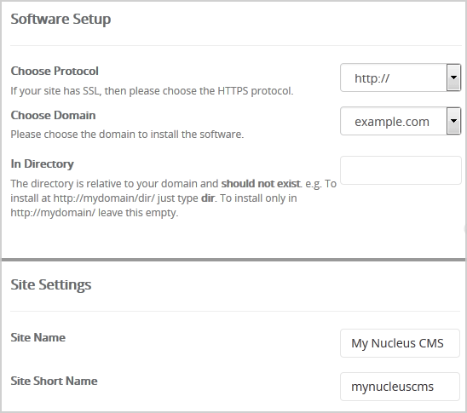Click the Site Short Name label
The height and width of the screenshot is (413, 467).
pyautogui.click(x=55, y=381)
